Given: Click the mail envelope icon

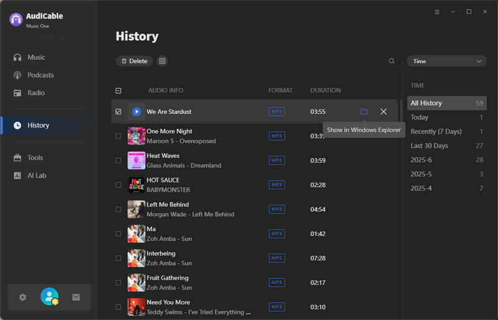Looking at the screenshot, I should tap(76, 297).
